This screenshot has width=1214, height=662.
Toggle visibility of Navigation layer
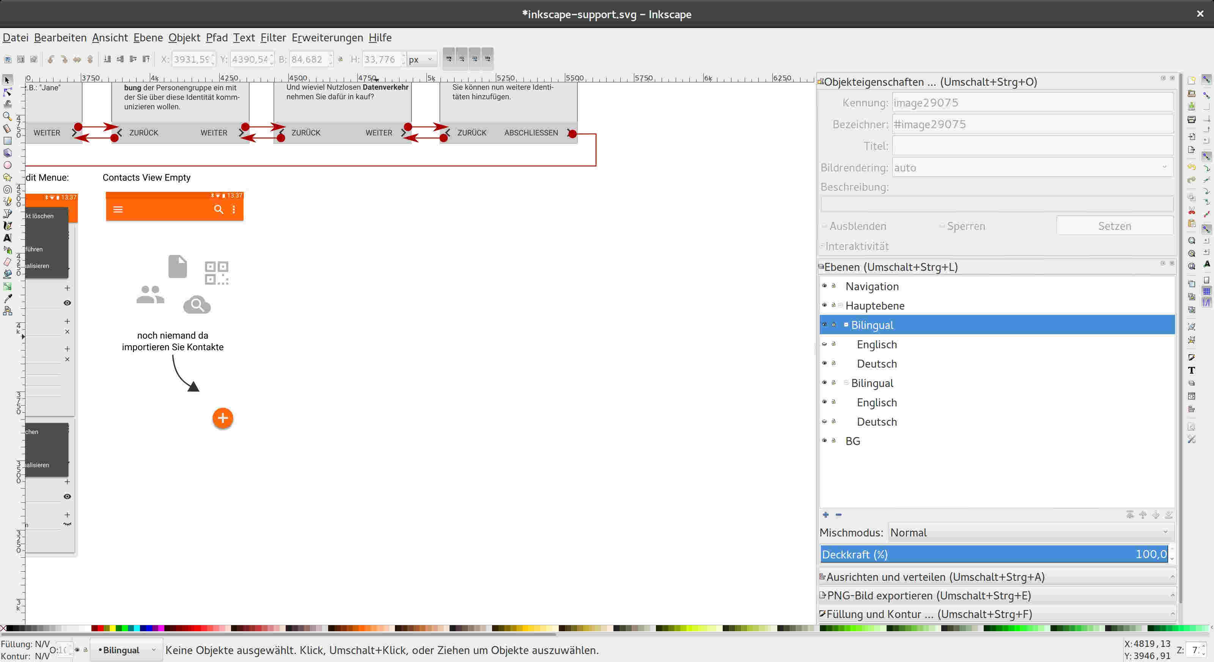pos(824,286)
